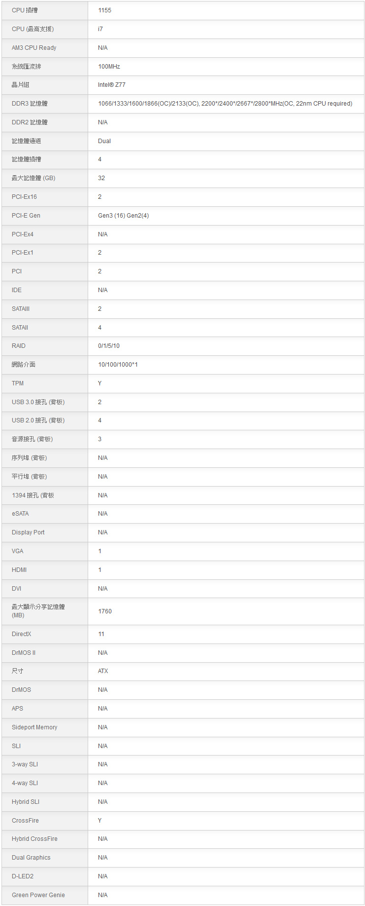The width and height of the screenshot is (365, 906).
Task: Click the Intel® Z77 chipset value
Action: coord(111,85)
